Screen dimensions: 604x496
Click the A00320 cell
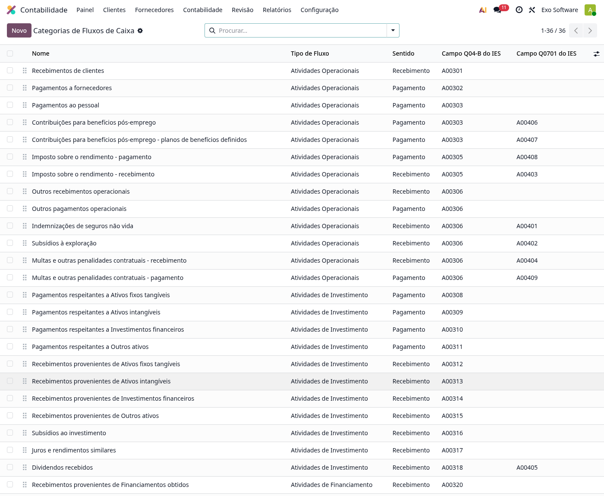452,485
